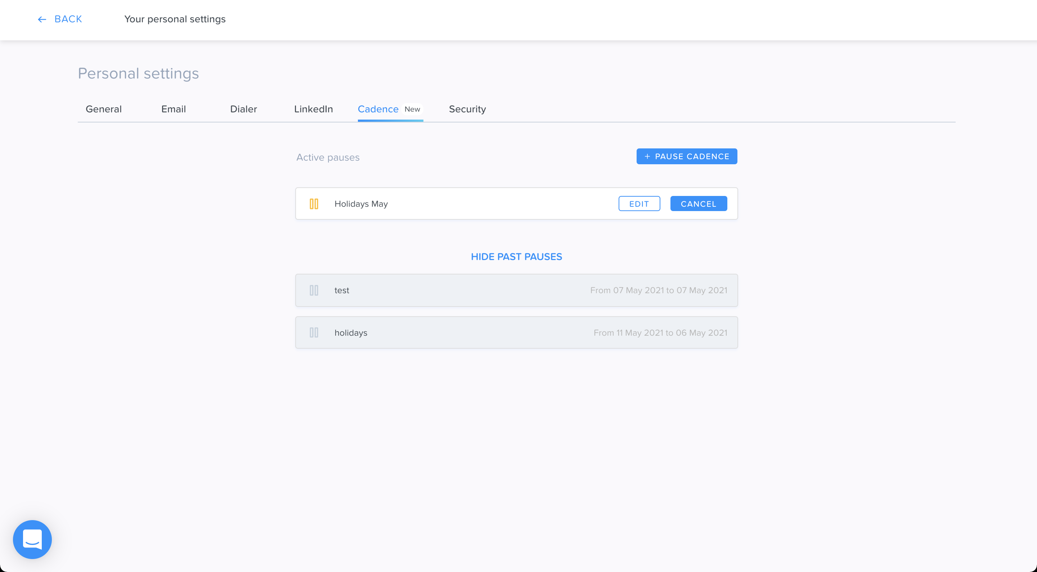The height and width of the screenshot is (572, 1037).
Task: Switch to the General tab
Action: coord(103,109)
